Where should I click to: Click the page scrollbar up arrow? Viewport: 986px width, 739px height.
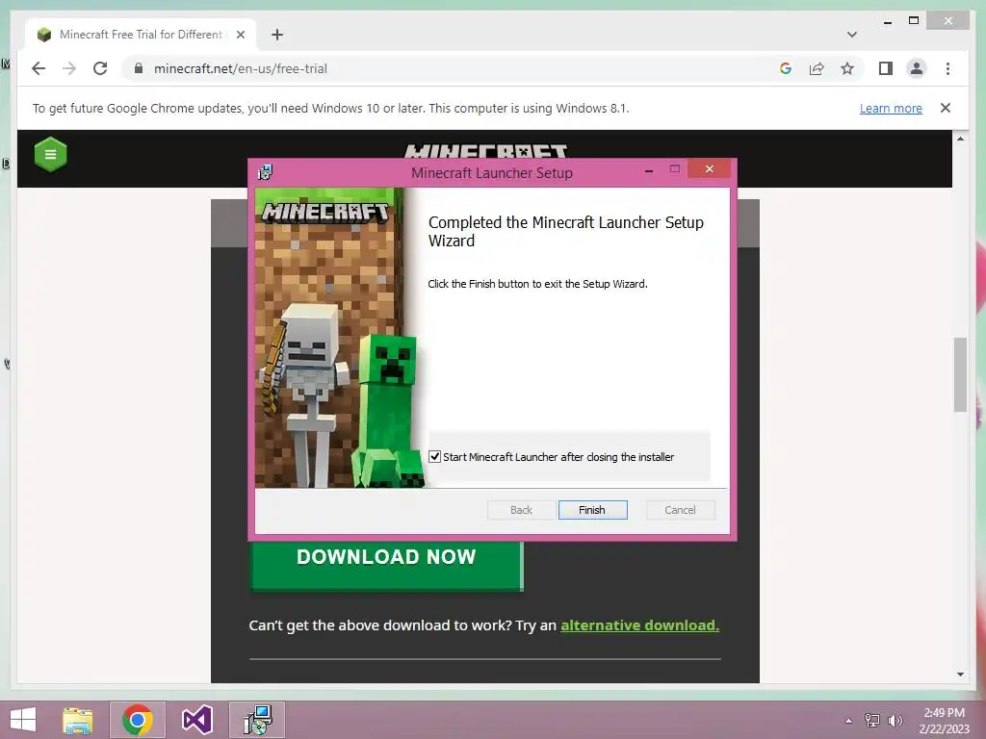(x=960, y=139)
